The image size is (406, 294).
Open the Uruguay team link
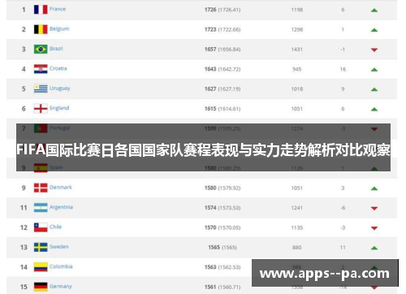tap(59, 89)
